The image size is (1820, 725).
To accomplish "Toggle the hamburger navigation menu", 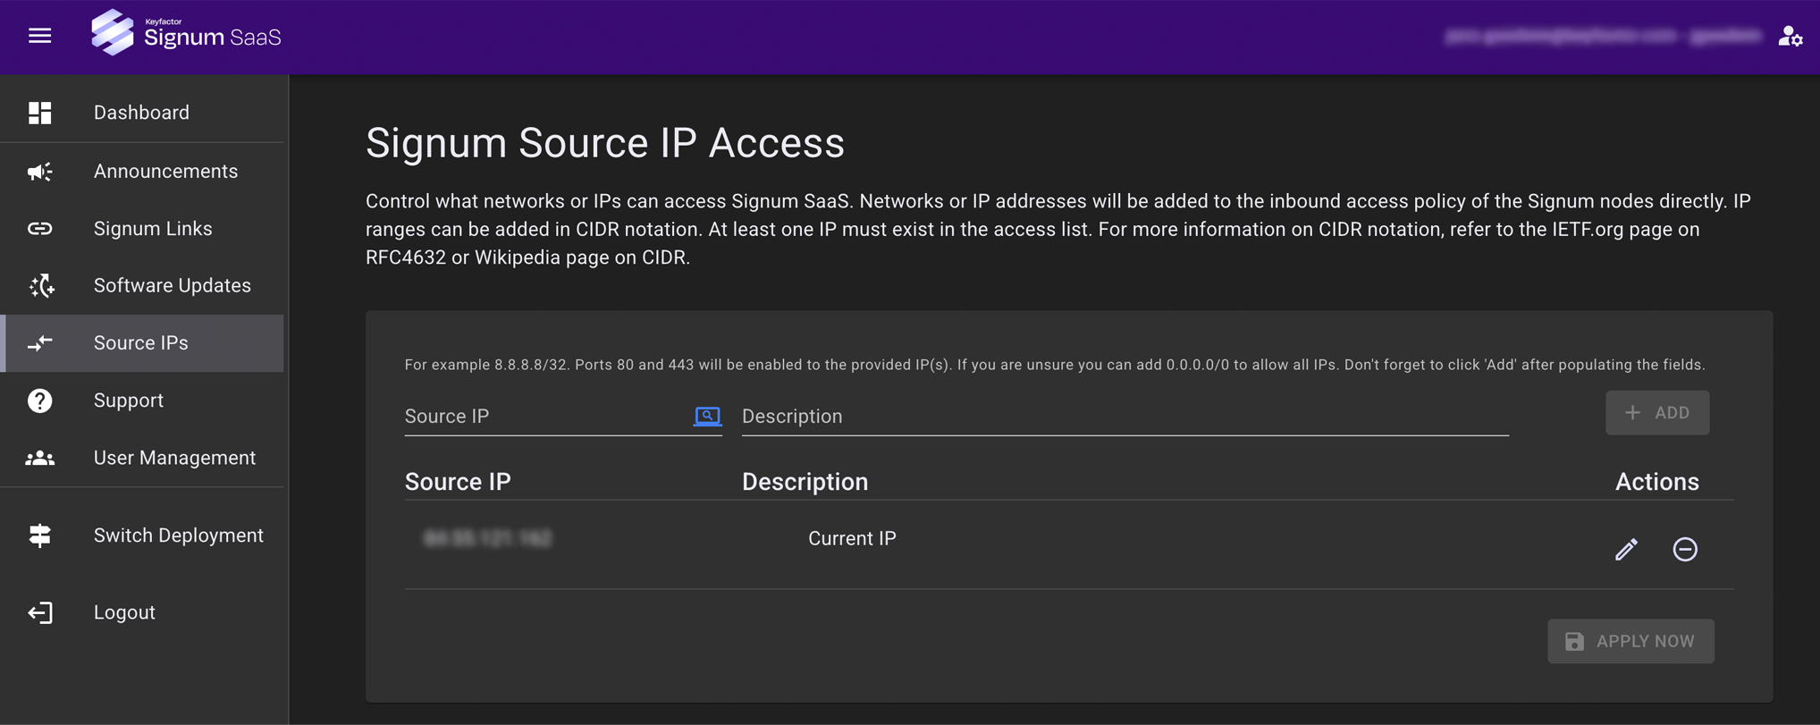I will 39,36.
